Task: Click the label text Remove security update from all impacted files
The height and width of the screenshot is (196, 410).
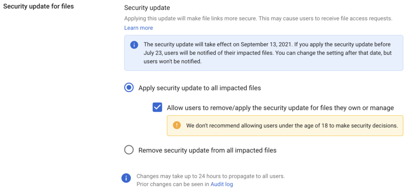Action: 207,150
